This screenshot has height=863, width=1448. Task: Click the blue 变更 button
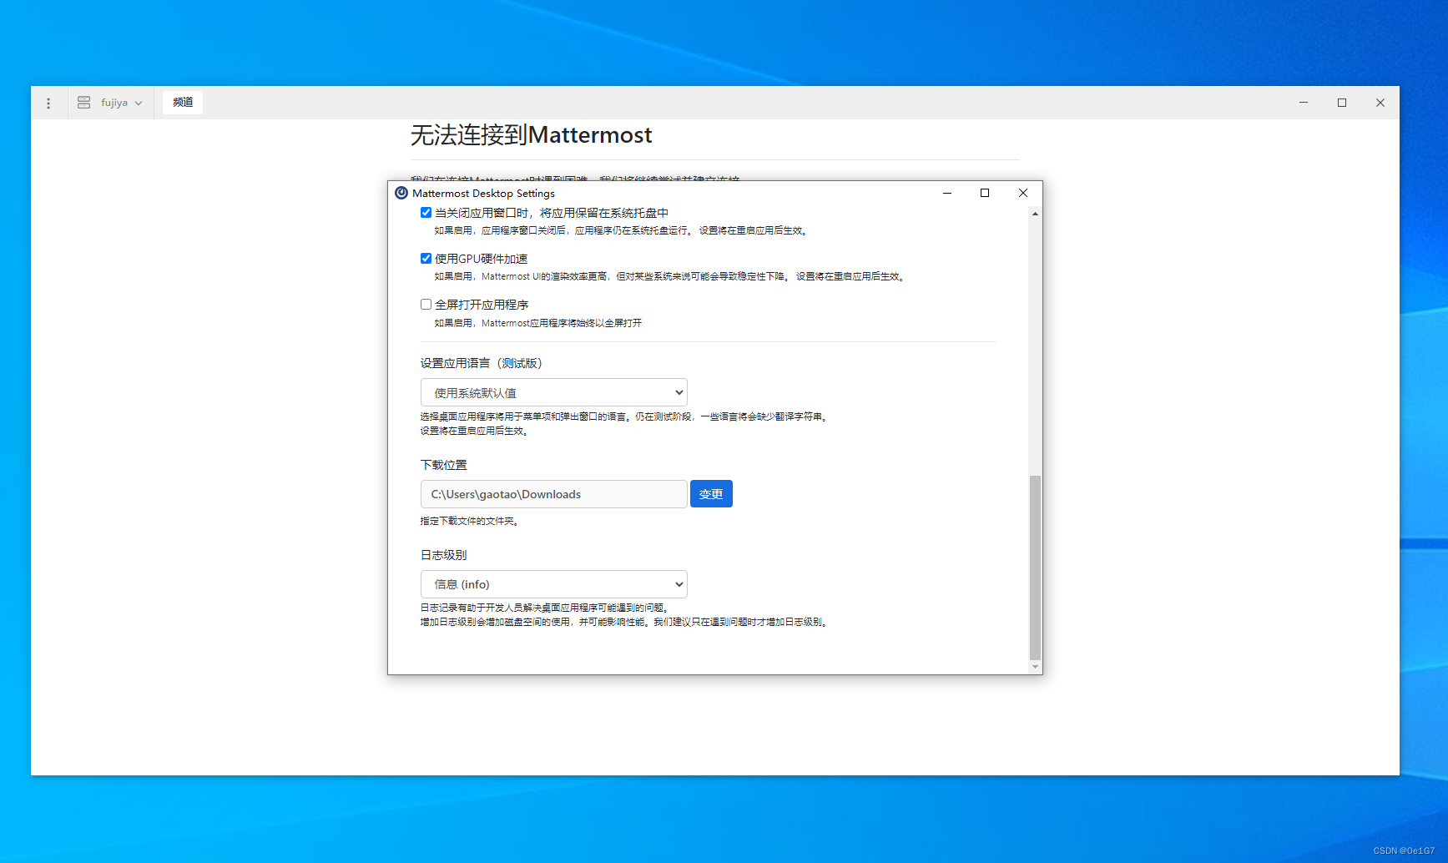[711, 494]
